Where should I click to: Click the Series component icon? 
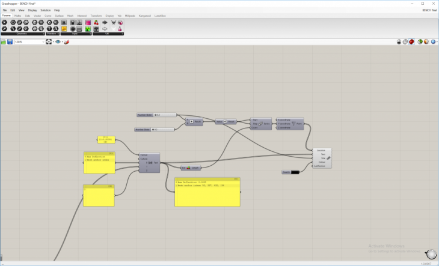pyautogui.click(x=260, y=123)
